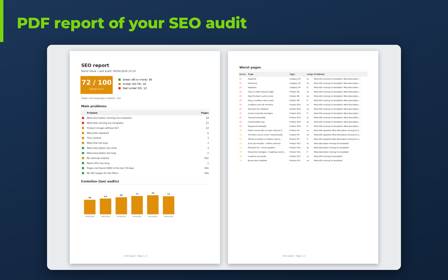Viewport: 448px width, 280px height.
Task: Select 'Mug Le meilleur reste à venir' row
Action: point(303,100)
